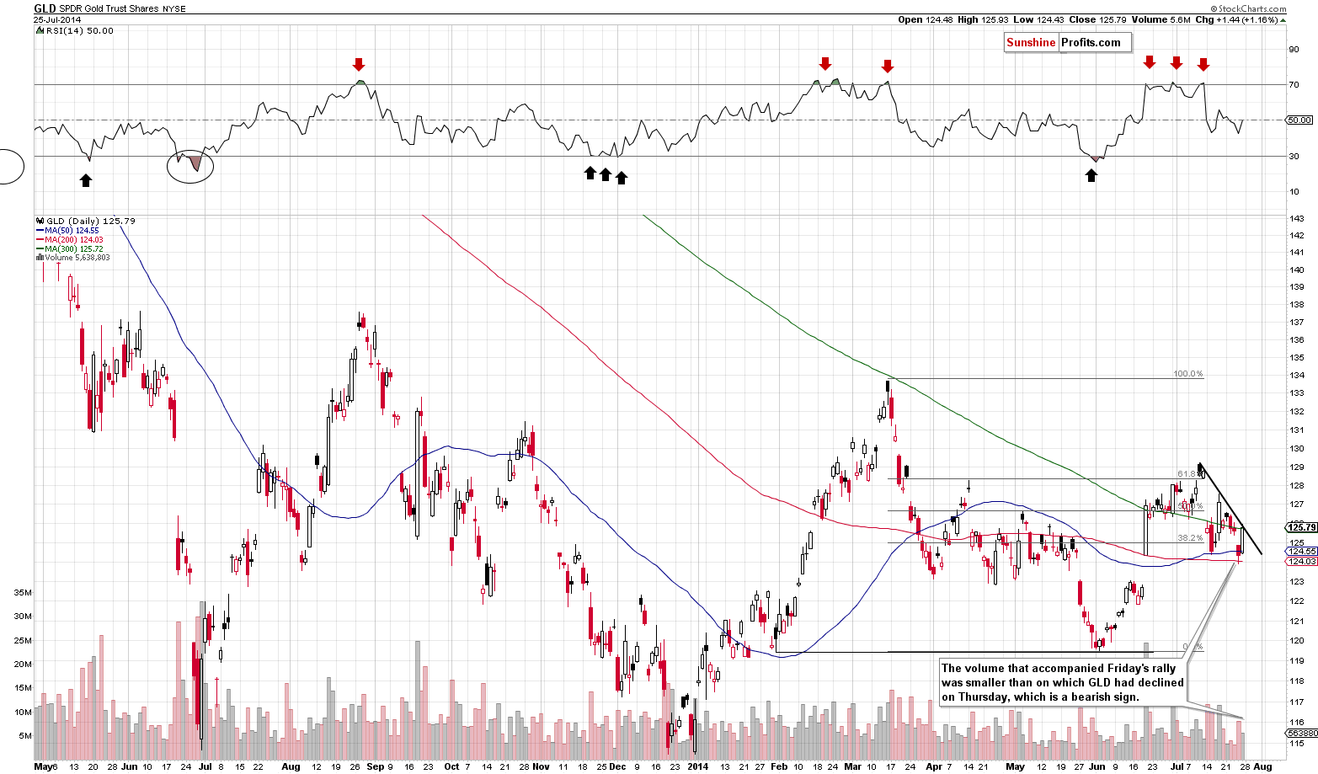1318x774 pixels.
Task: Click the 'Open 124.48' value
Action: 925,19
